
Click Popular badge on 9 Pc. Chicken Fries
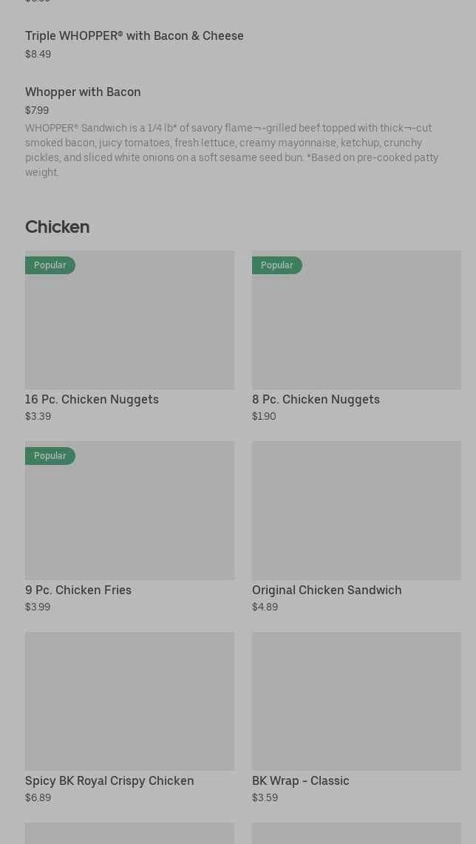pos(50,456)
